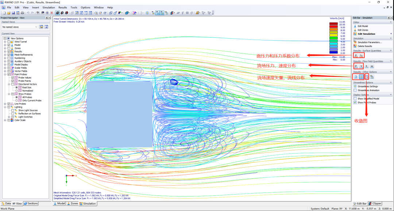Click the blue cube model in viewport
The width and height of the screenshot is (394, 211).
pos(120,114)
